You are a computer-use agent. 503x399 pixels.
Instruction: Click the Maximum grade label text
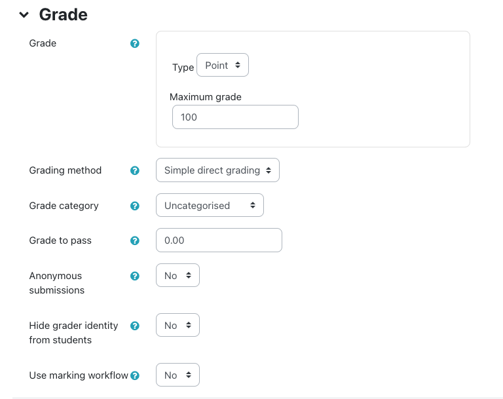point(206,97)
